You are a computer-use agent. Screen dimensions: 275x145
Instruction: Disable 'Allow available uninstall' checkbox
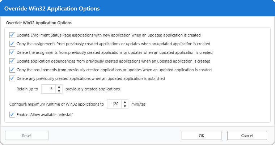pos(12,115)
